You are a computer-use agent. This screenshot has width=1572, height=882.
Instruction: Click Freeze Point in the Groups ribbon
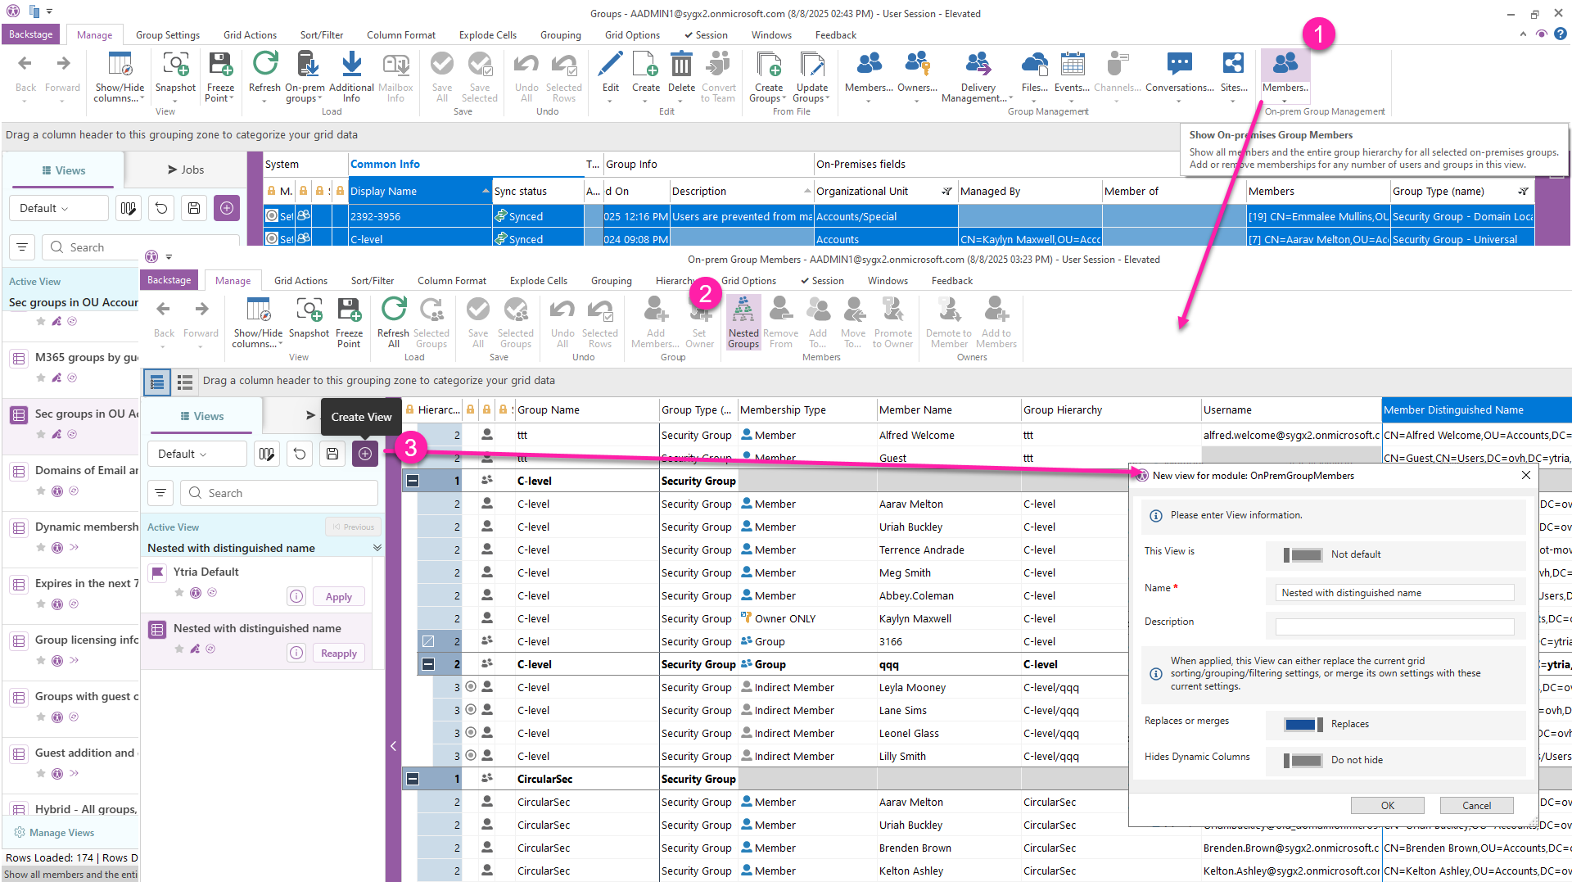(x=220, y=76)
